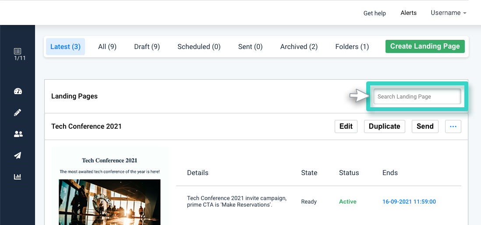The width and height of the screenshot is (481, 225).
Task: Switch to the Sent (0) tab
Action: click(250, 46)
